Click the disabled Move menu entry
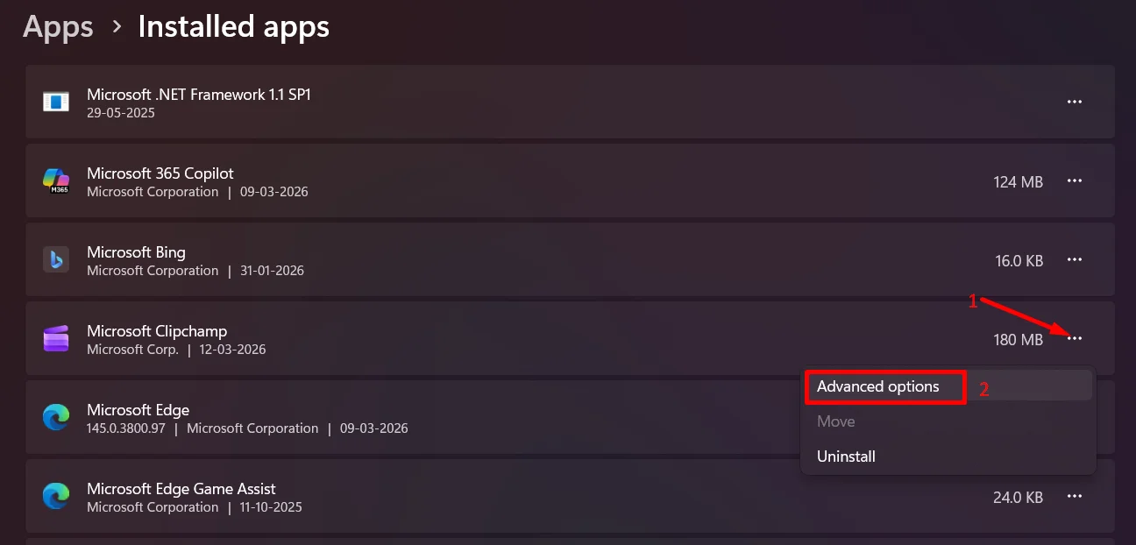 834,421
